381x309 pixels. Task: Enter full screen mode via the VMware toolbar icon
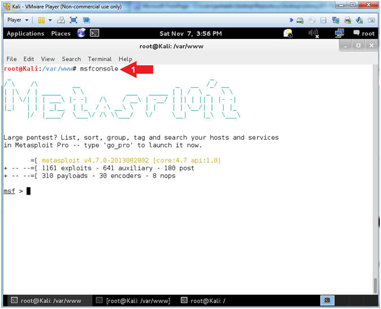(x=74, y=20)
